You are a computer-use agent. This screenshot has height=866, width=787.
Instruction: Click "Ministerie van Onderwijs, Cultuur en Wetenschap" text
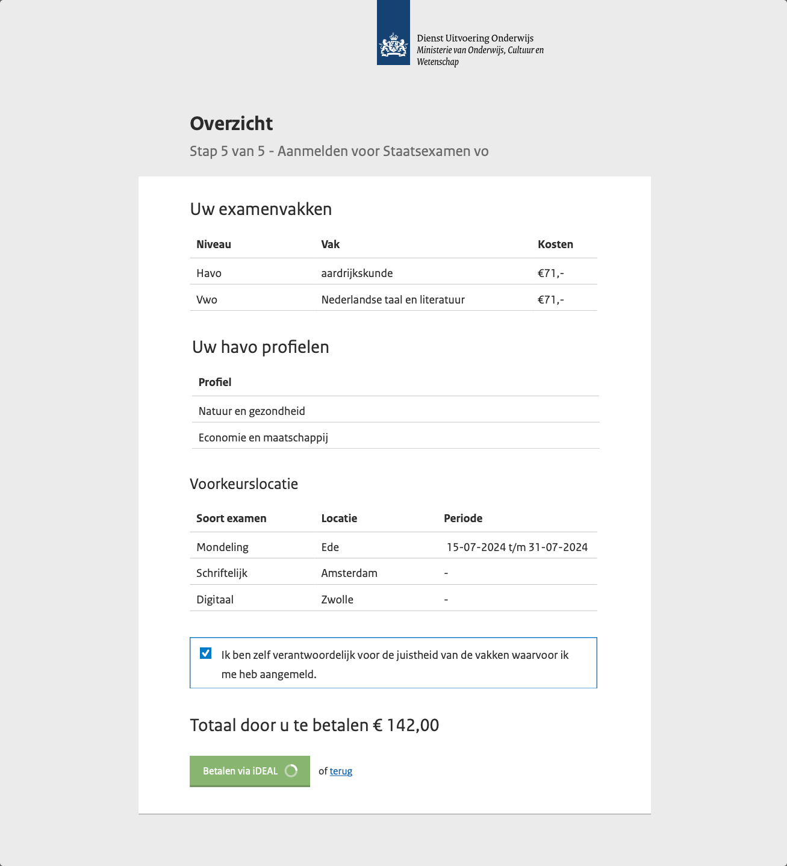[480, 56]
